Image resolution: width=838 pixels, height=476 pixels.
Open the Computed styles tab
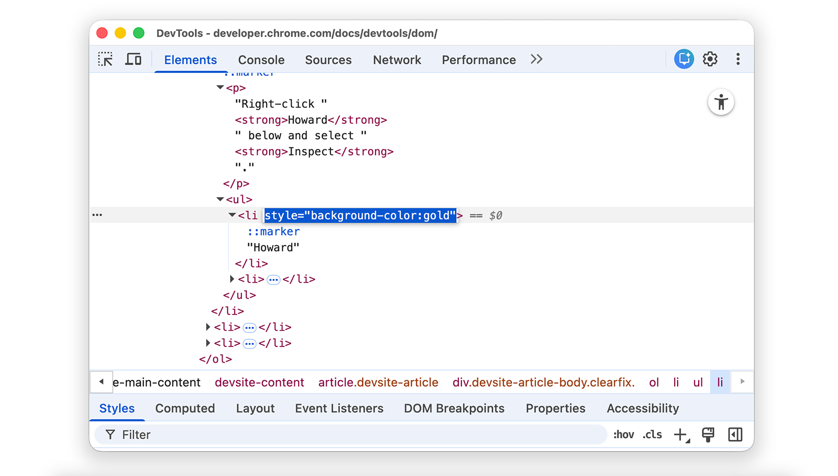pos(185,408)
